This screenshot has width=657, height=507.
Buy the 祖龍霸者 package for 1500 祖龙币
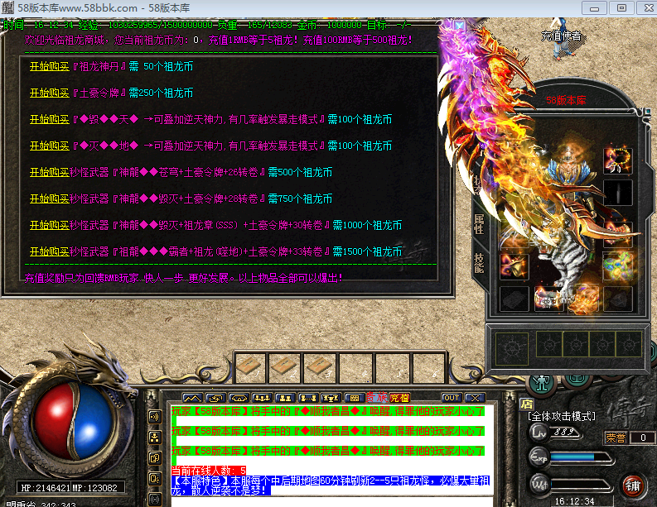click(50, 251)
